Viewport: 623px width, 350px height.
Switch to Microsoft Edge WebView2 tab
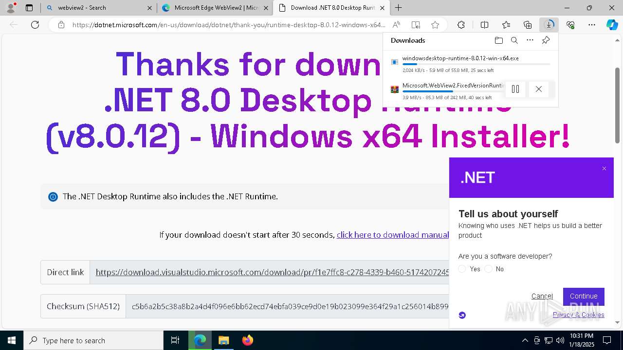coord(215,8)
